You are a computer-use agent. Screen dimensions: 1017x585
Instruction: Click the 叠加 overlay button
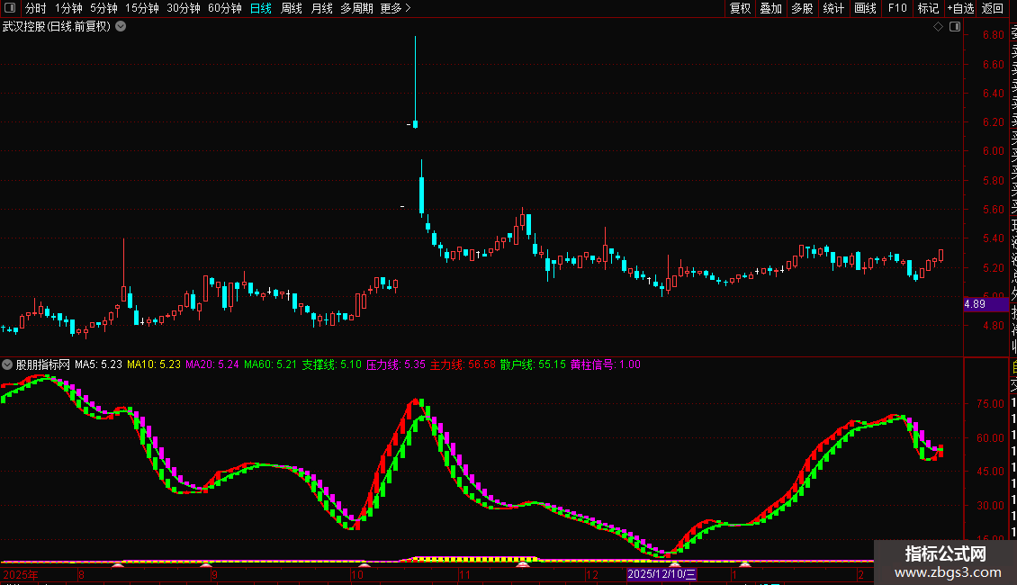(771, 8)
